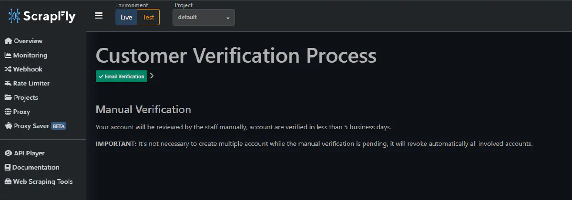Click the API Player eye icon
572x200 pixels.
tap(8, 153)
